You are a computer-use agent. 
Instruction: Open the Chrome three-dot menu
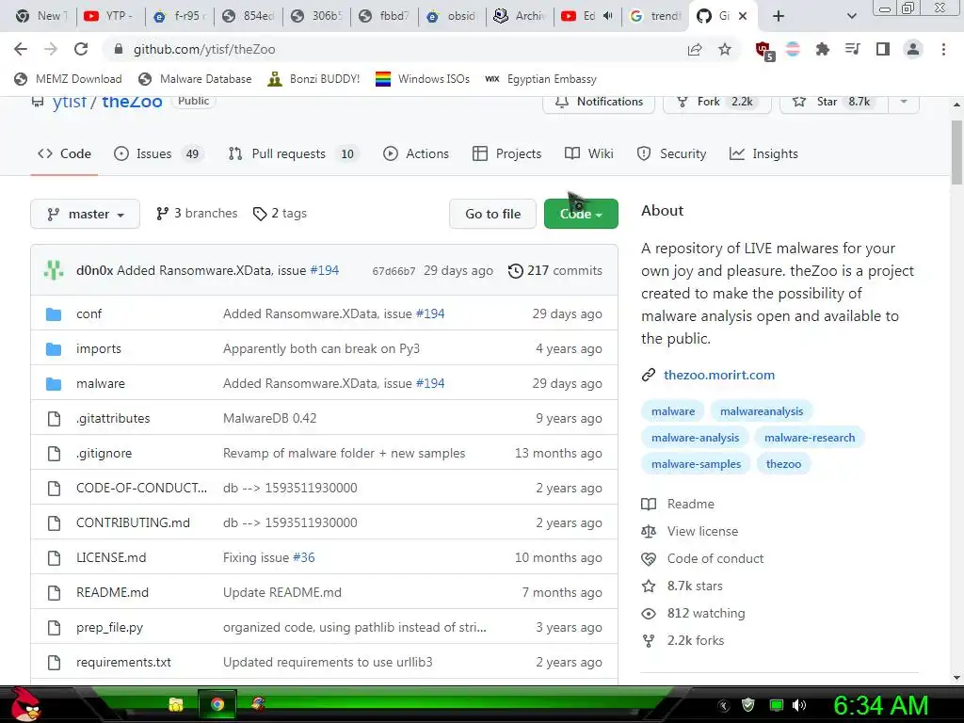point(943,49)
